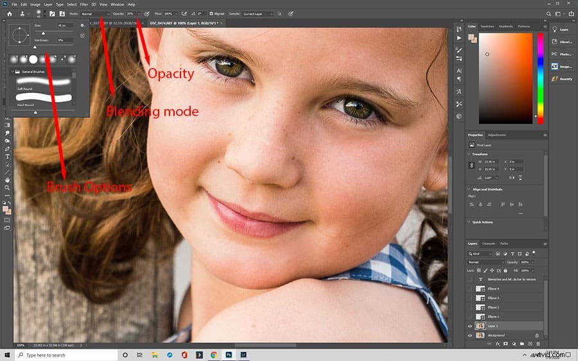Image resolution: width=578 pixels, height=361 pixels.
Task: Create new brush preset from picker
Action: (x=82, y=36)
